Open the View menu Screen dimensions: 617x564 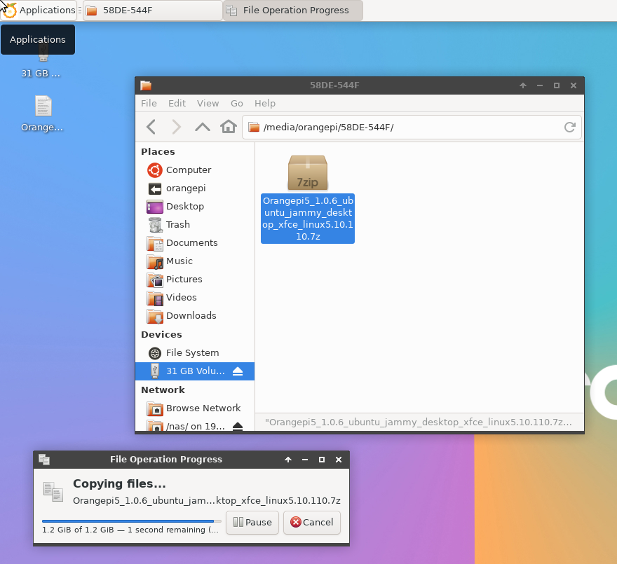(x=208, y=103)
